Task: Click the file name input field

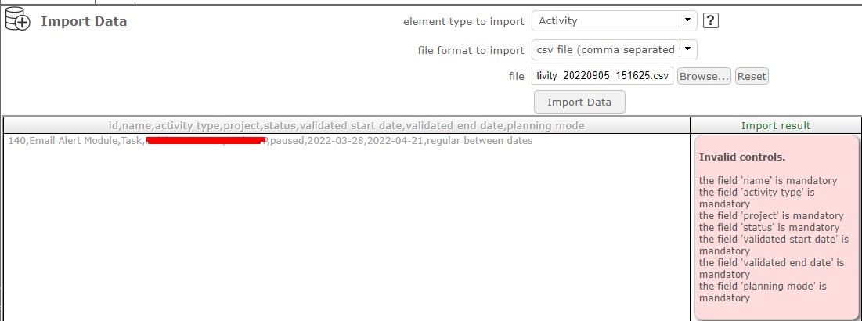Action: (x=602, y=76)
